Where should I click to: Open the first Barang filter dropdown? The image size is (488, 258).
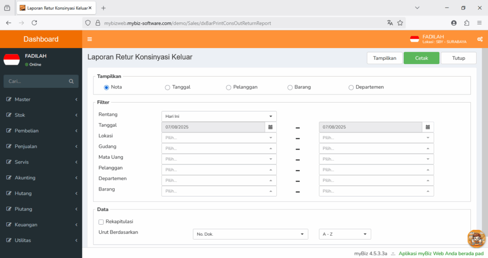click(219, 191)
